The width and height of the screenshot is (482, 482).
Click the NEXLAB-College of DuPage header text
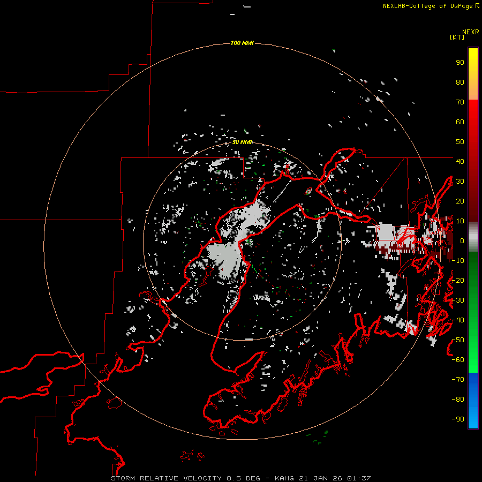point(431,6)
